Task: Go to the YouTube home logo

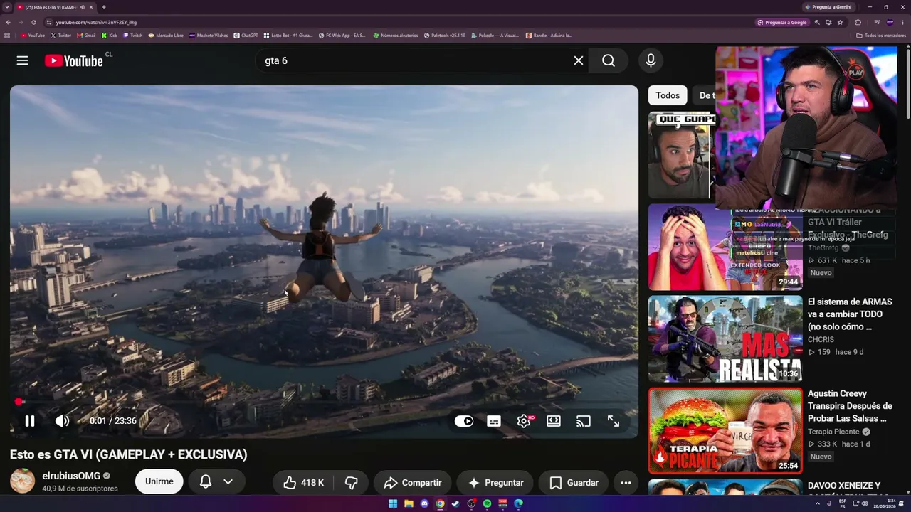Action: pyautogui.click(x=74, y=60)
